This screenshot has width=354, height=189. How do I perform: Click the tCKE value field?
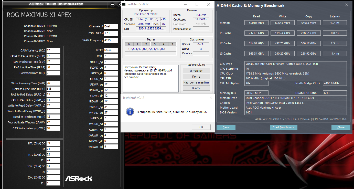111,56
